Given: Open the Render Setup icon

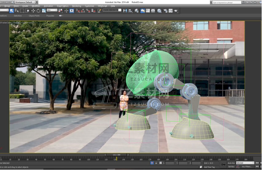Looking at the screenshot, I should click(165, 11).
